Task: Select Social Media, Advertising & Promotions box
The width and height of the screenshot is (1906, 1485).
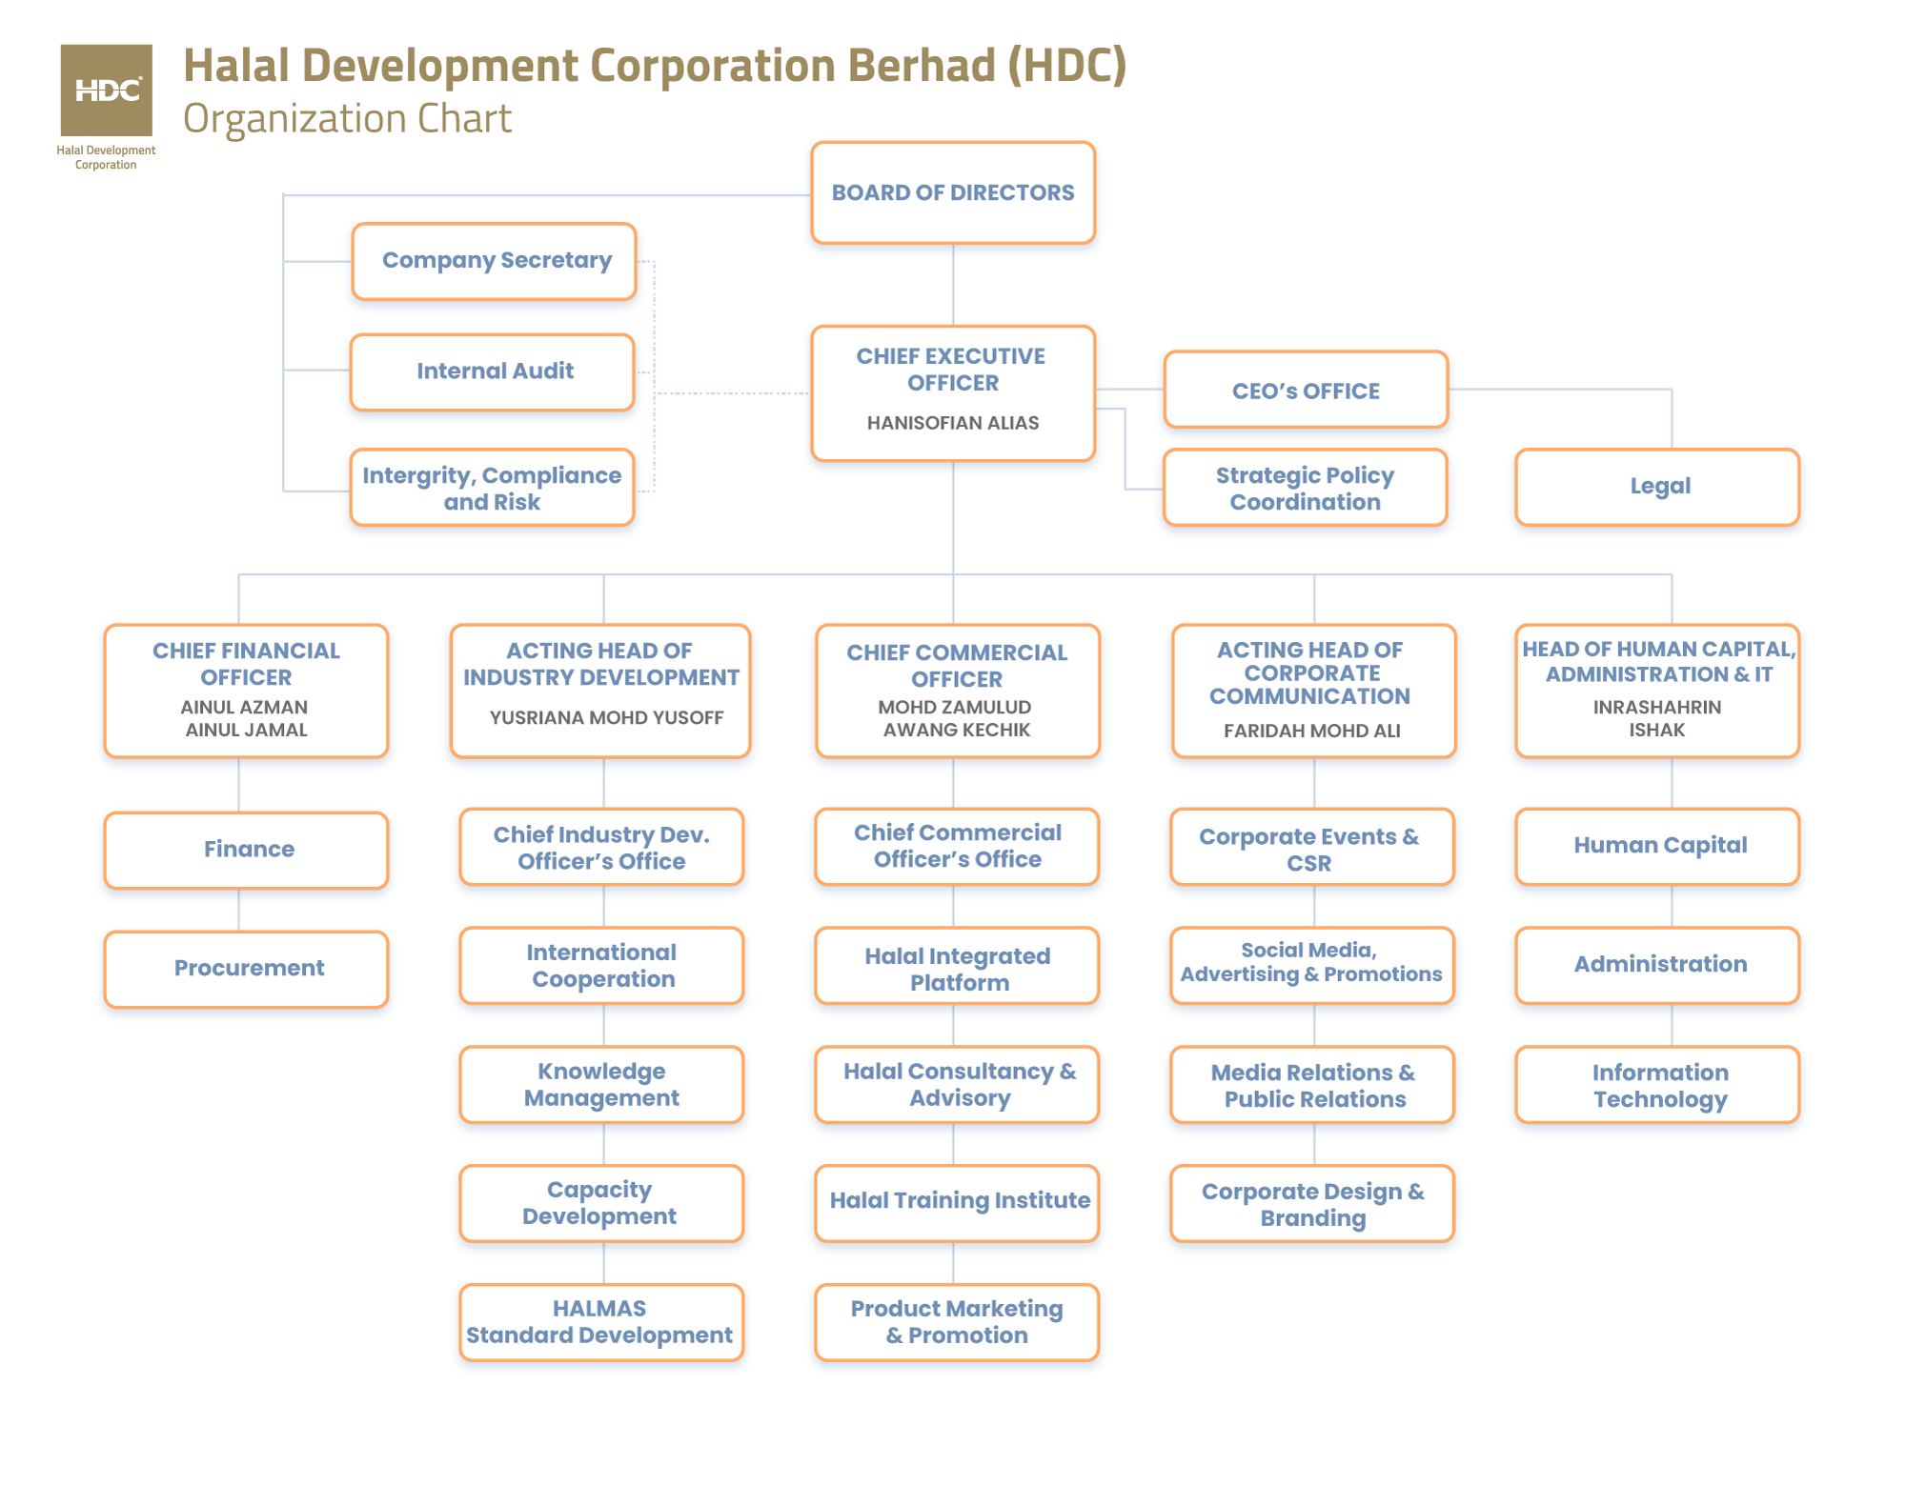Action: (1312, 966)
